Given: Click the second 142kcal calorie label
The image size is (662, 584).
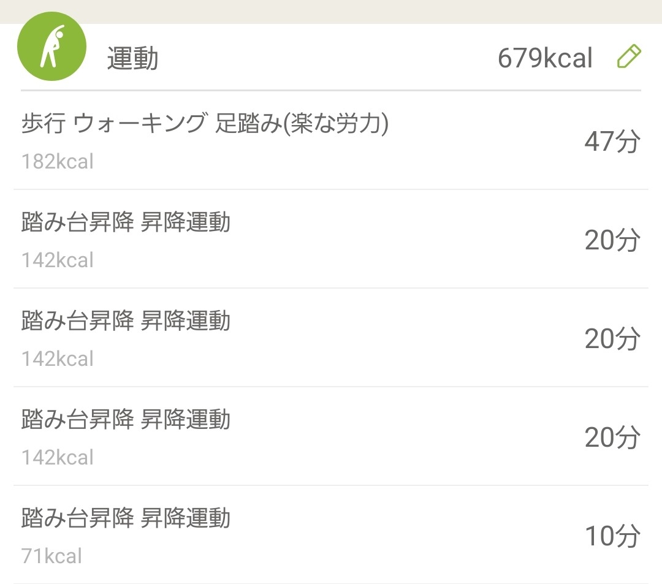Looking at the screenshot, I should pyautogui.click(x=58, y=359).
